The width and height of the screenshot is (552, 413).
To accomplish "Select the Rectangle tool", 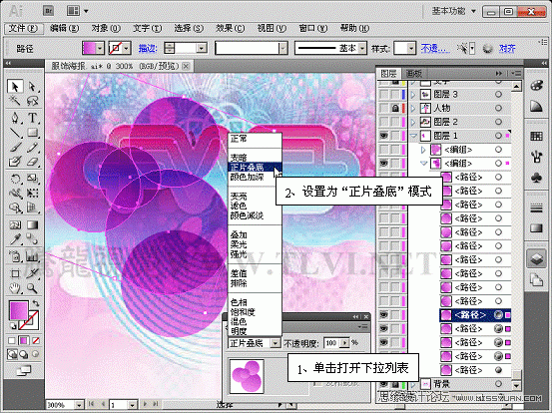I will coord(32,133).
